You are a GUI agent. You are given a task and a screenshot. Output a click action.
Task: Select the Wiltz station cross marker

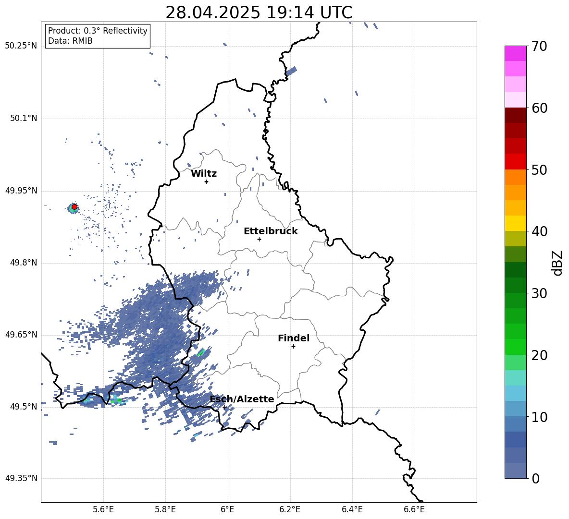pyautogui.click(x=207, y=181)
